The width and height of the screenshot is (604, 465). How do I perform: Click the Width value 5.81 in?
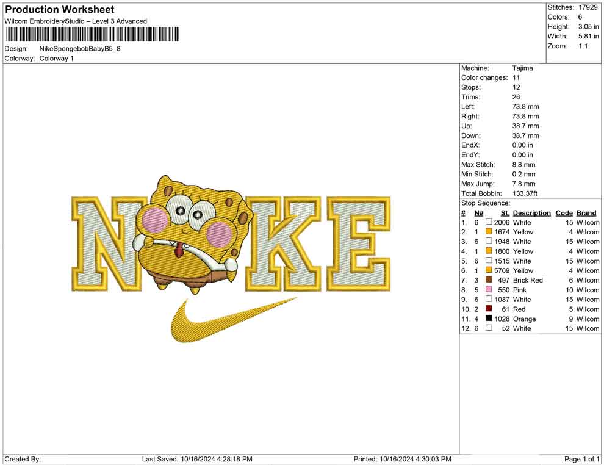pos(588,36)
